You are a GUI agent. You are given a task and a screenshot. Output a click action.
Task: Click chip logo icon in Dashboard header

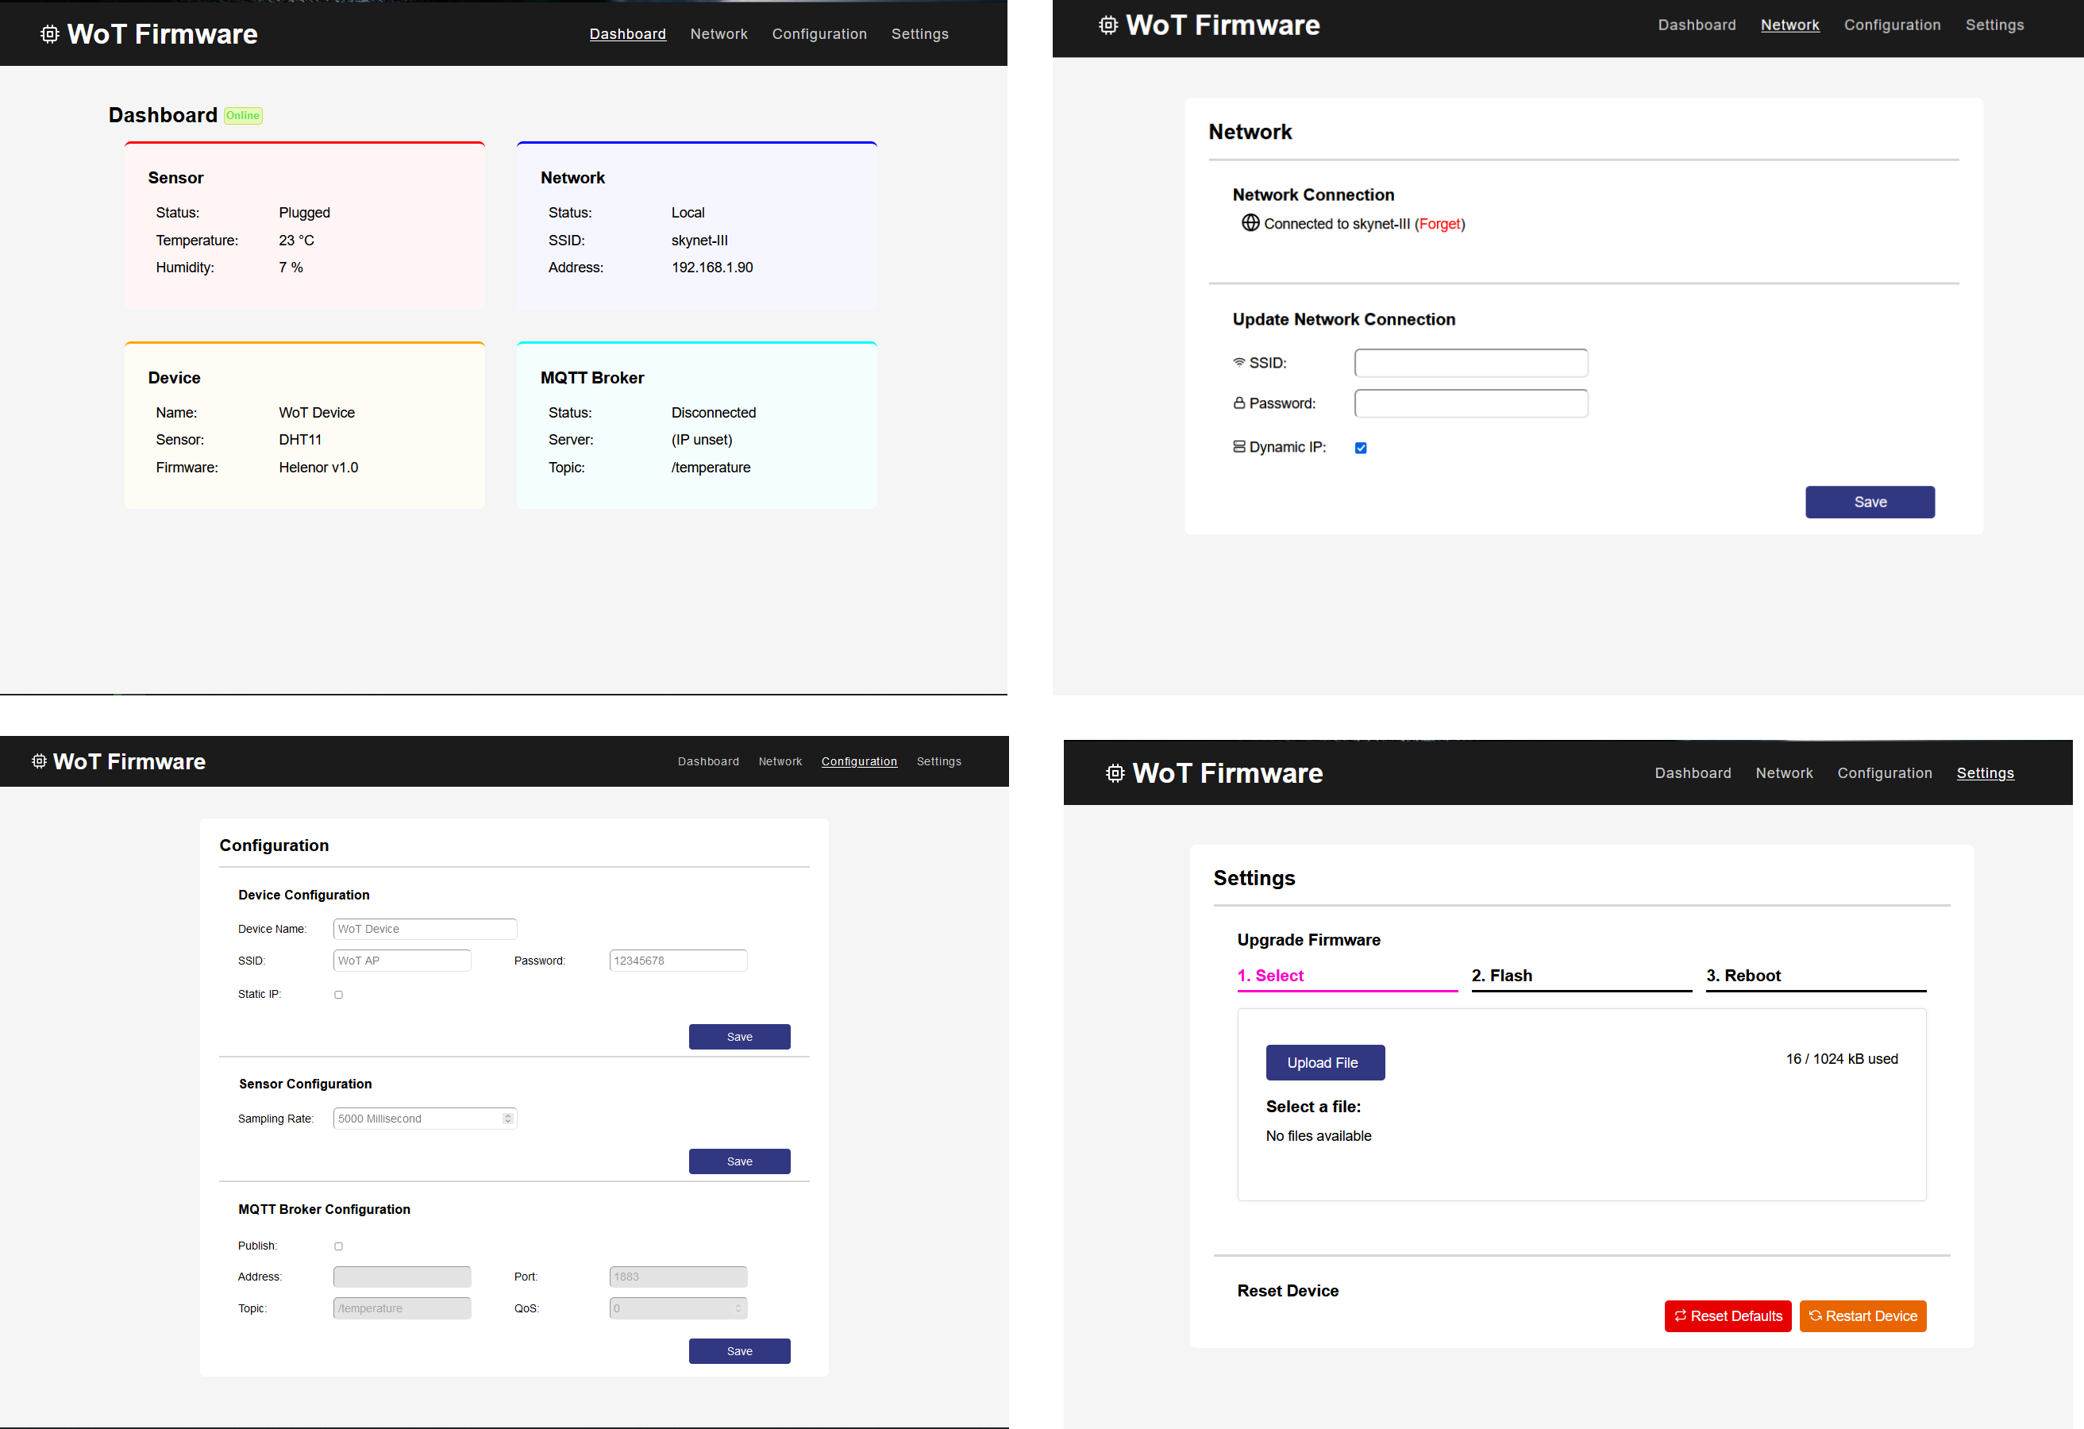tap(50, 34)
